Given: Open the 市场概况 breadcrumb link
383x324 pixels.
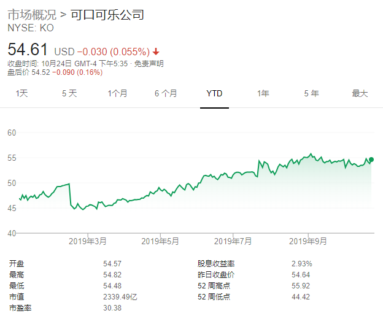Looking at the screenshot, I should click(x=32, y=15).
